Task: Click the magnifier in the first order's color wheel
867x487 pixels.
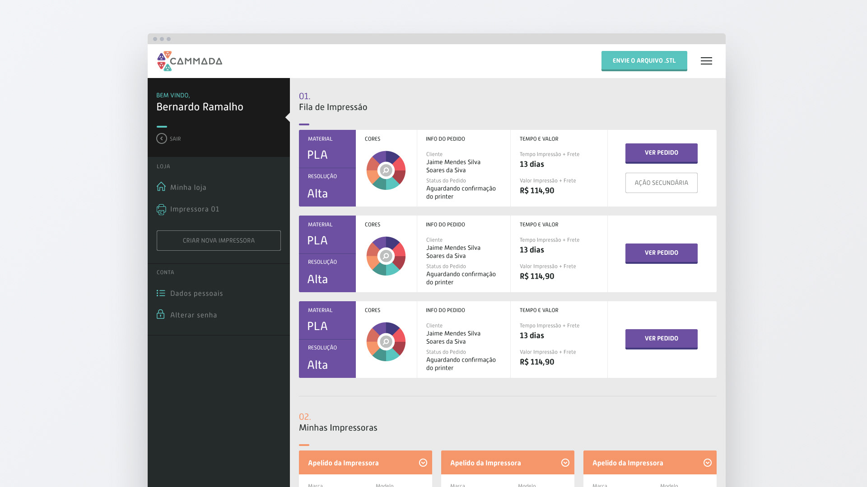Action: (x=386, y=170)
